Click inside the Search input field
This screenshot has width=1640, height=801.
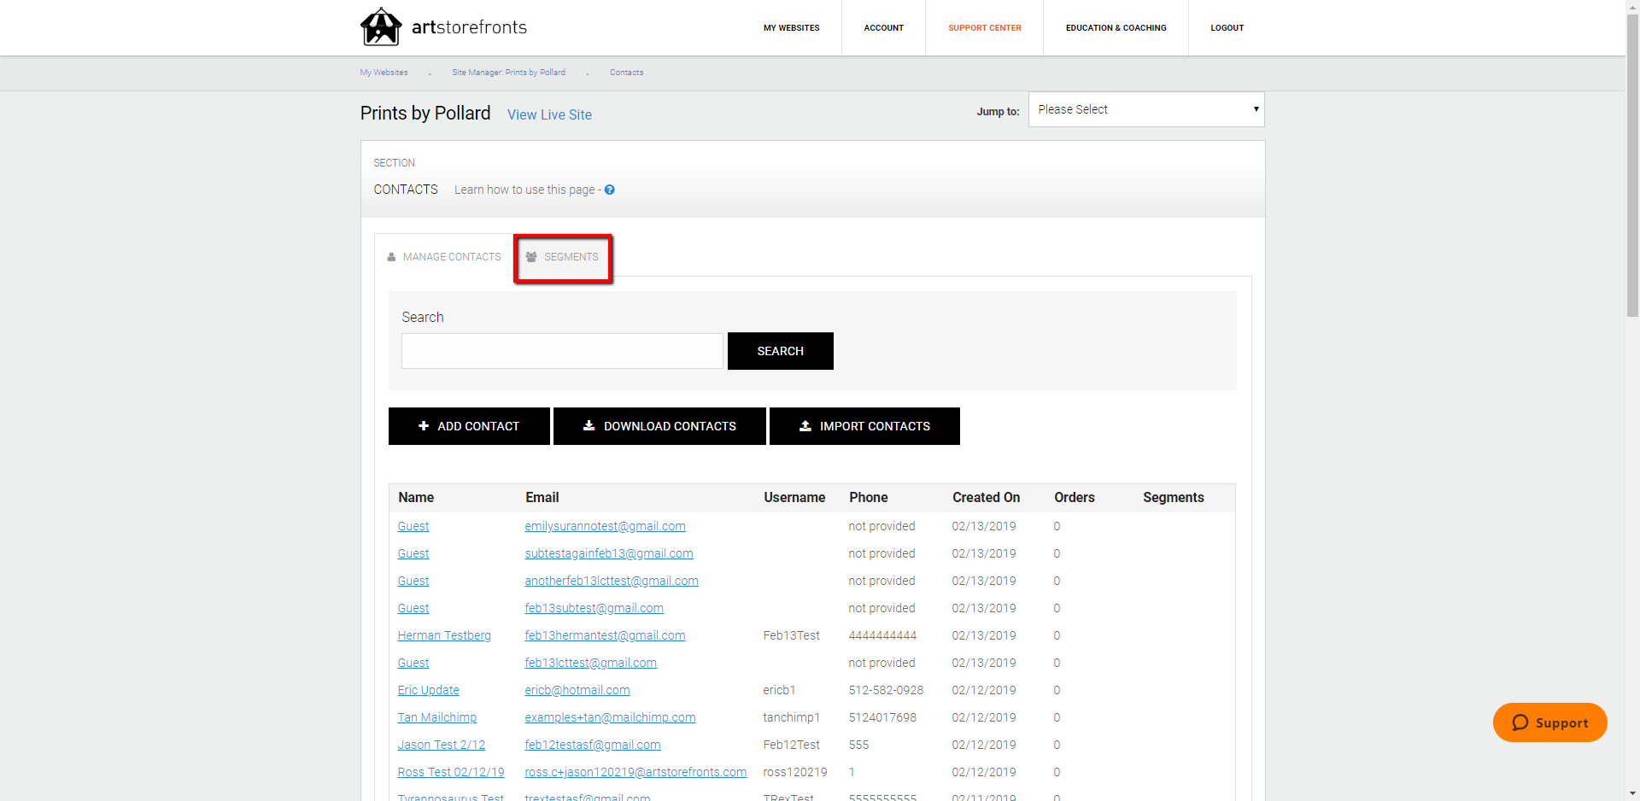click(561, 350)
